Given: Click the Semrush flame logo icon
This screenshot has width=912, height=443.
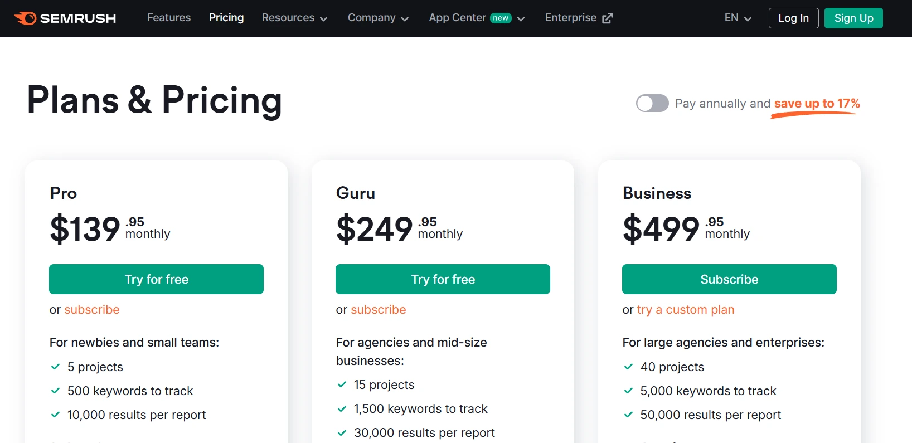Looking at the screenshot, I should click(x=25, y=18).
